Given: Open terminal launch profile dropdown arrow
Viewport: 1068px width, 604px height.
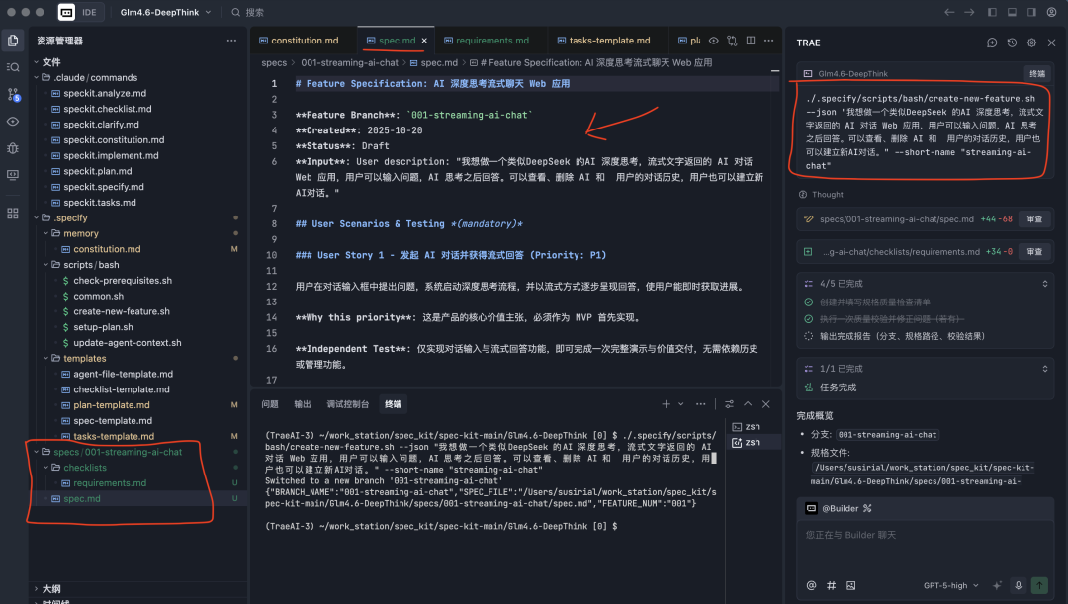Looking at the screenshot, I should [680, 404].
